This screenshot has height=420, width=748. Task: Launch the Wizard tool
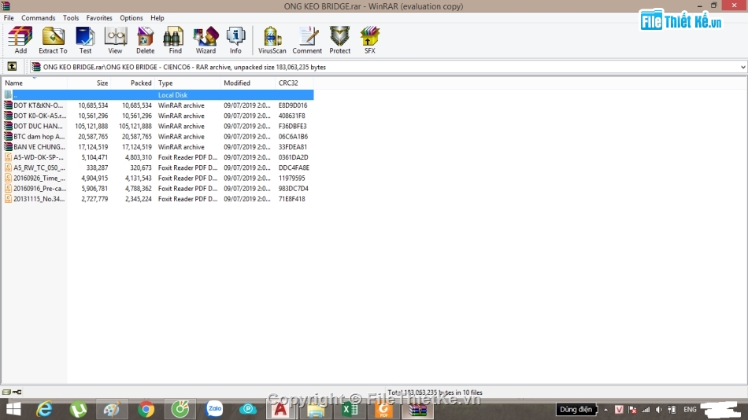tap(206, 40)
